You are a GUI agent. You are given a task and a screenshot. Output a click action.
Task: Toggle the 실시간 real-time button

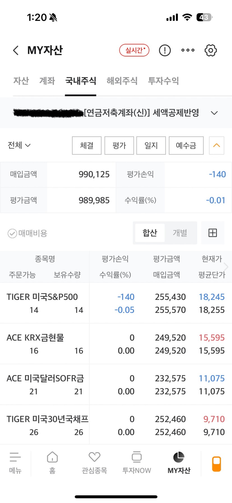click(x=134, y=50)
